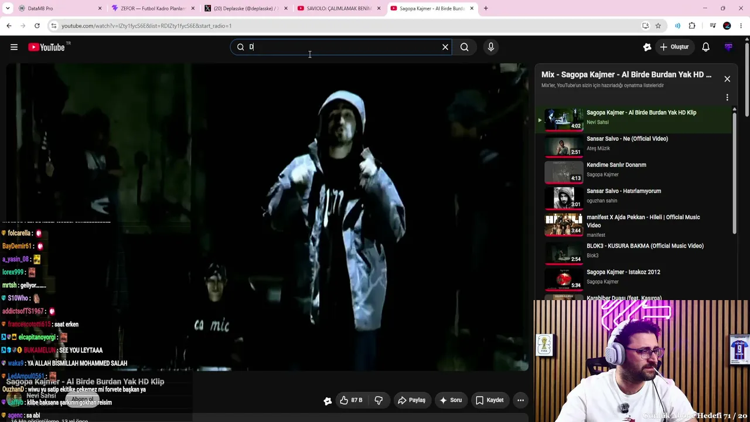Open the YouTube notifications bell
The width and height of the screenshot is (750, 422).
[705, 47]
